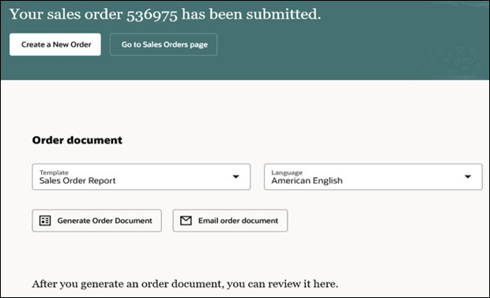
Task: Click the sales order number 536975
Action: point(152,15)
